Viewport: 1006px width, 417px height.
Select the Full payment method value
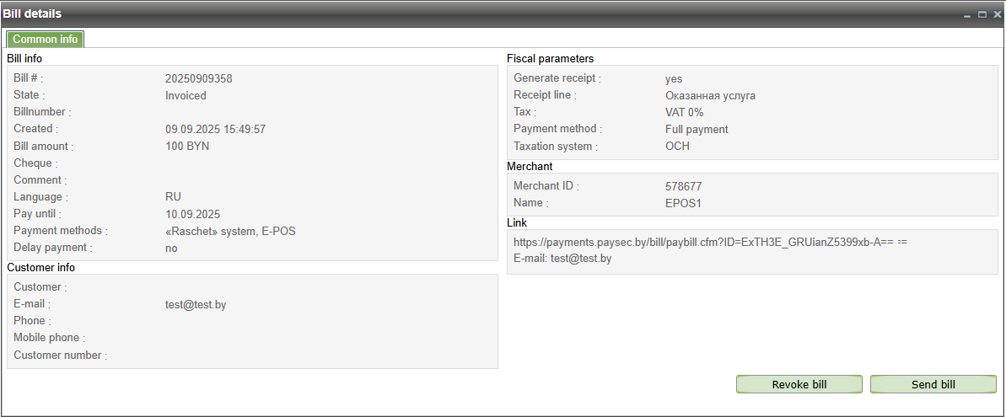pos(697,129)
